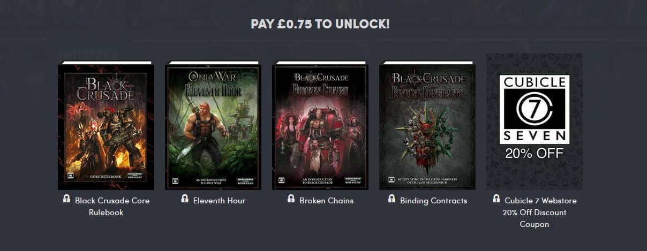Screen dimensions: 647x251
Task: Open the Binding Contracts book cover
Action: [x=427, y=126]
